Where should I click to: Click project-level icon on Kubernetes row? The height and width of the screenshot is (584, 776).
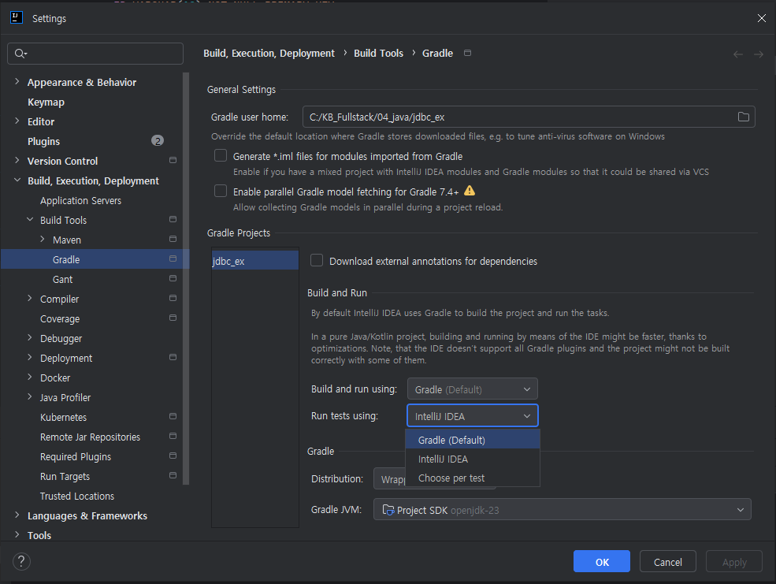point(173,416)
